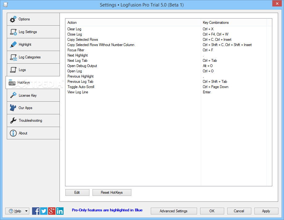284x220 pixels.
Task: Close the Settings window
Action: coord(277,3)
